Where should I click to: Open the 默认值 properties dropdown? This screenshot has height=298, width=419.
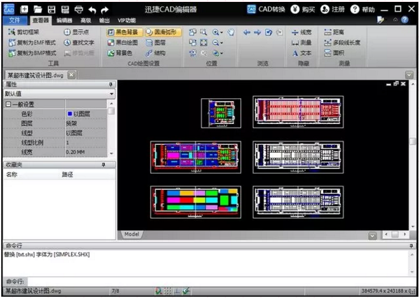tap(112, 94)
